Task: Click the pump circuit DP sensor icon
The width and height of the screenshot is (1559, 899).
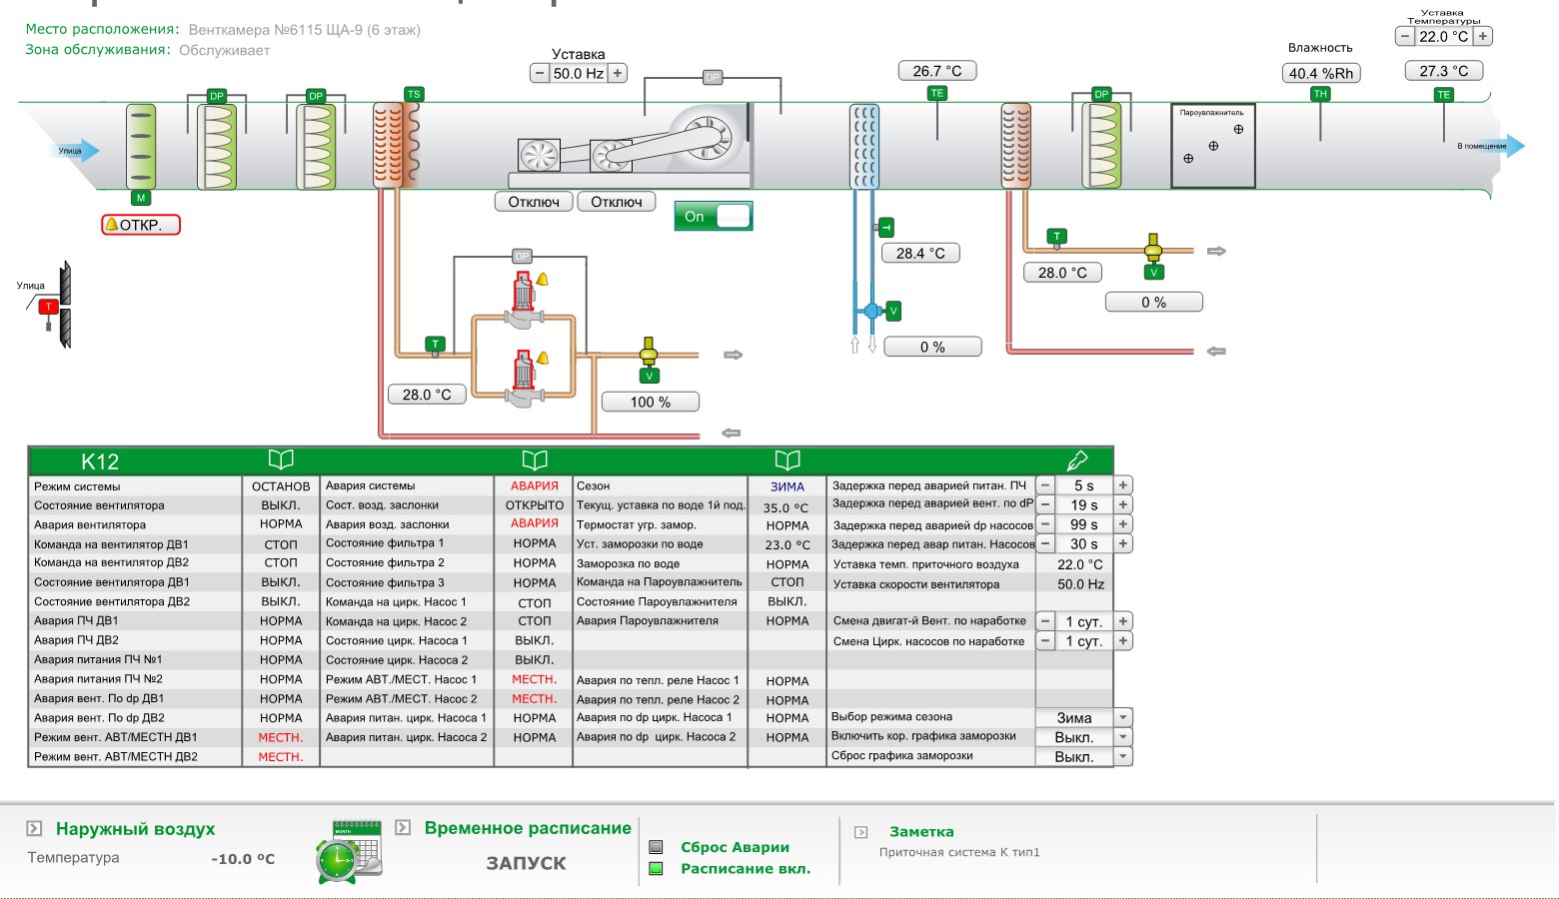Action: click(x=522, y=256)
